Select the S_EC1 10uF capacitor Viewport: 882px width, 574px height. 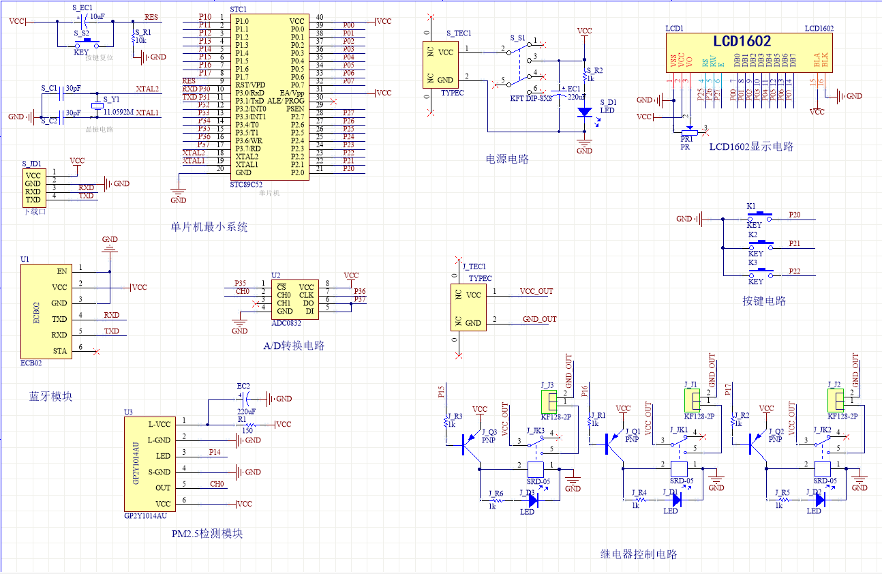click(85, 22)
